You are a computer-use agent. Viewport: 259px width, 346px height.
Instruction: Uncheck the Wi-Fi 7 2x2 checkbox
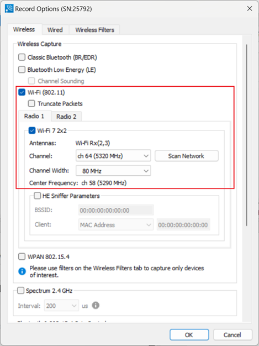click(x=32, y=130)
